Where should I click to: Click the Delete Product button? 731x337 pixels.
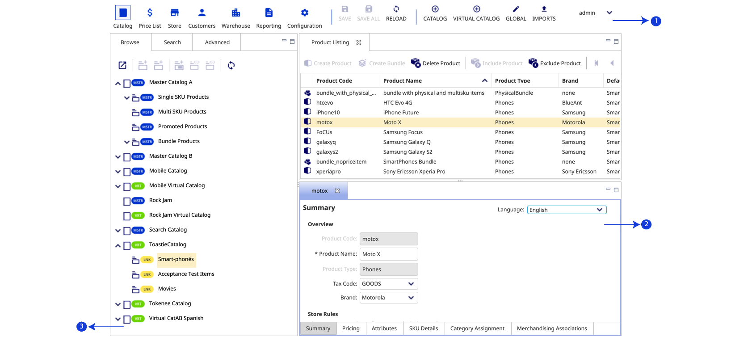436,63
